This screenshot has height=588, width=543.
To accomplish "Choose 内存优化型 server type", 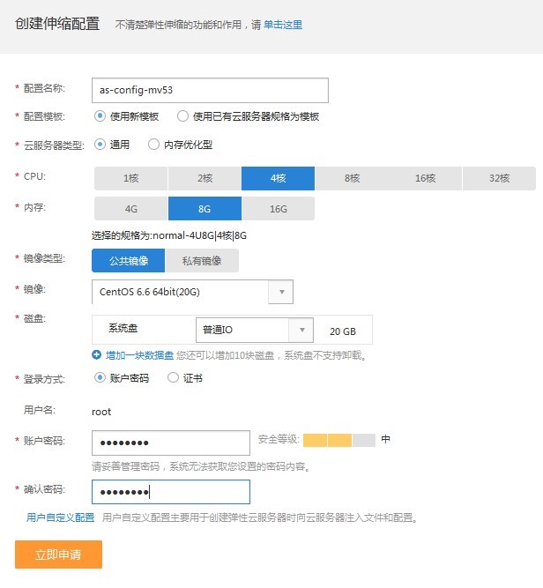I will (153, 145).
